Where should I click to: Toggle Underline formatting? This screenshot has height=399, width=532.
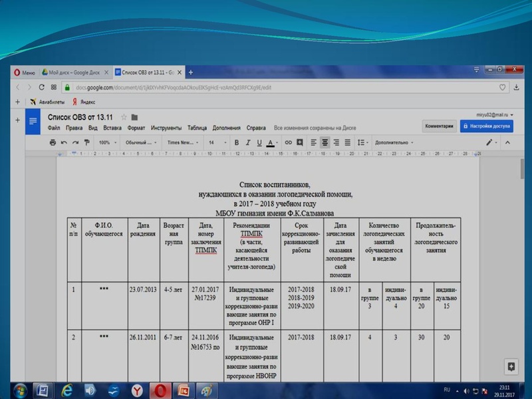point(259,142)
